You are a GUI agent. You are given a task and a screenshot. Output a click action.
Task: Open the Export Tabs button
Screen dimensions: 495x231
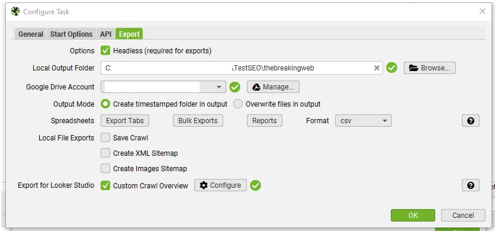pos(125,121)
